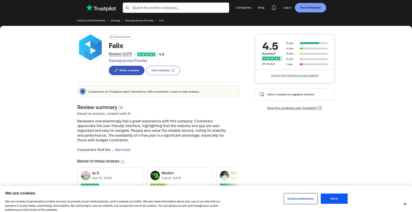Viewport: 412px width, 212px height.
Task: Click the search magnifier icon
Action: point(128,8)
